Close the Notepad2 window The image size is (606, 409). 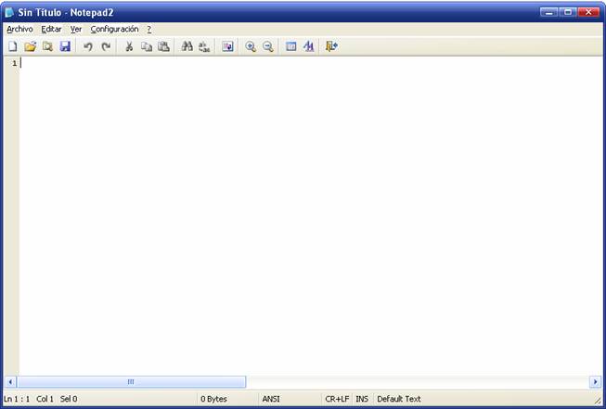(x=588, y=12)
